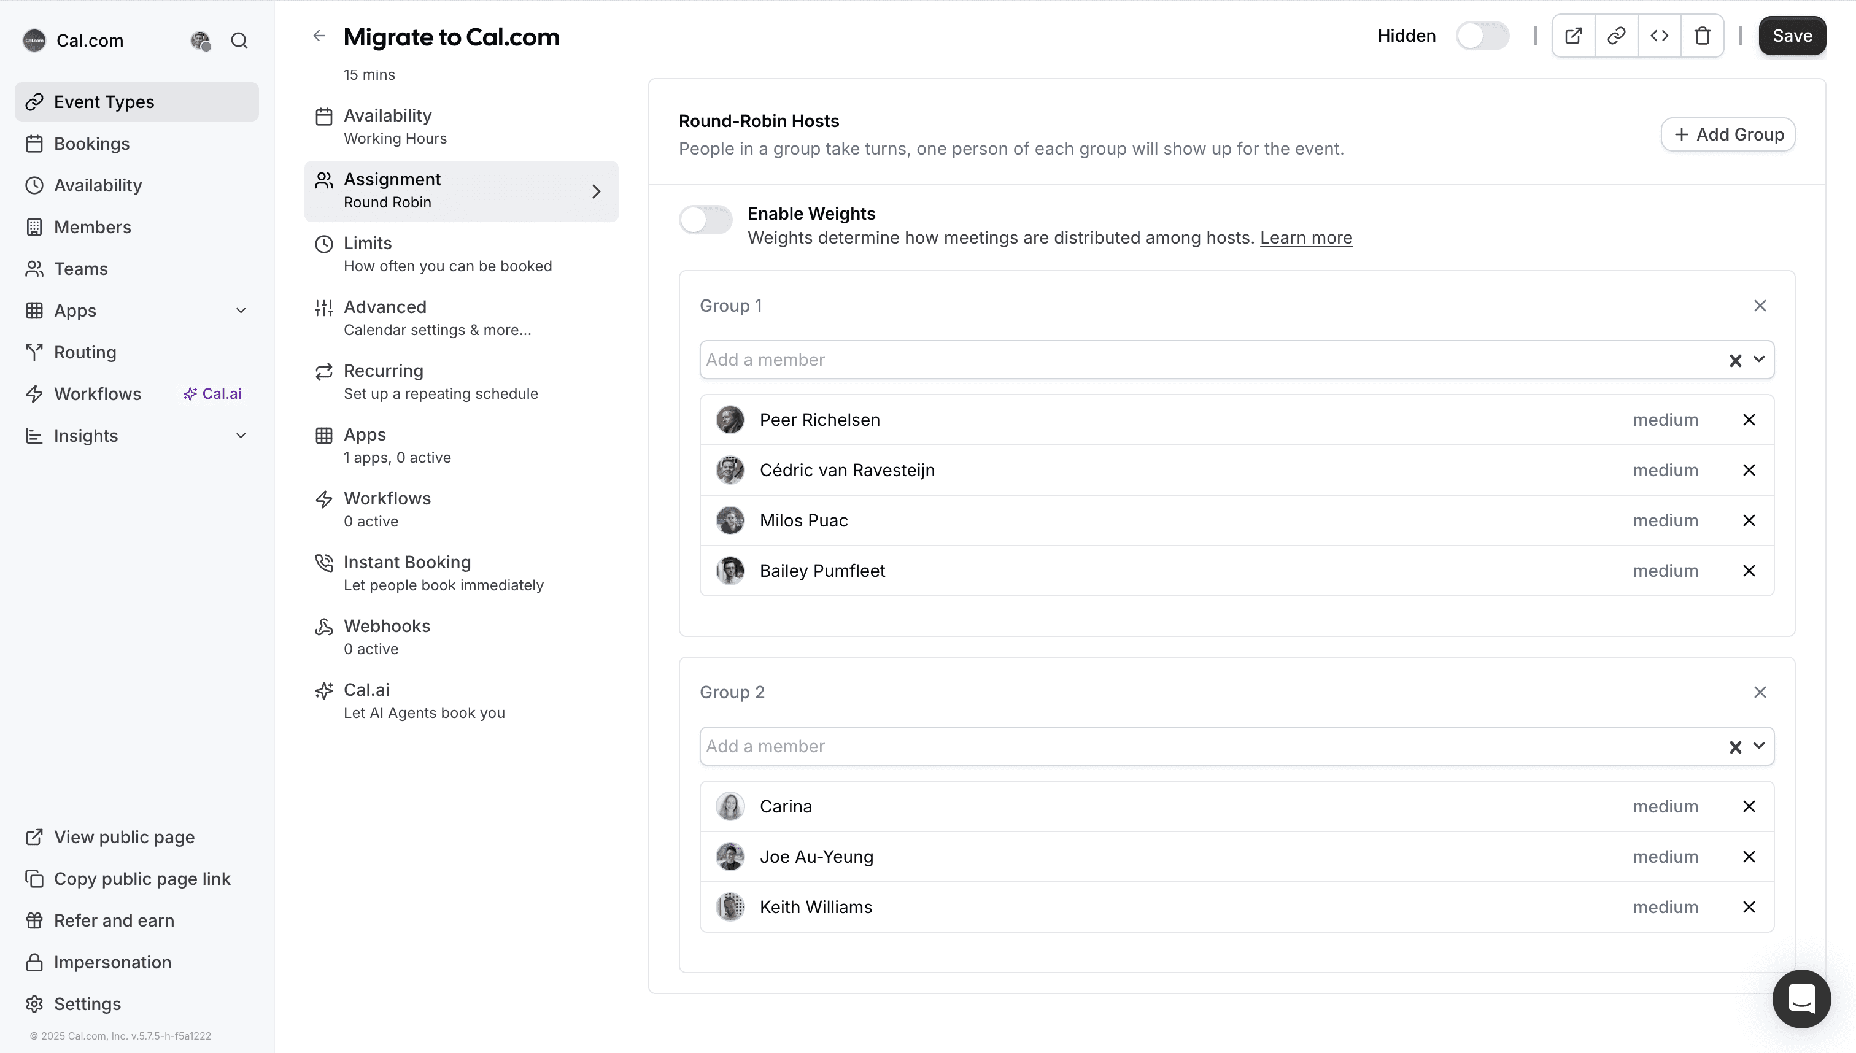Click Peer Richelsen's avatar
The image size is (1856, 1053).
click(x=730, y=420)
